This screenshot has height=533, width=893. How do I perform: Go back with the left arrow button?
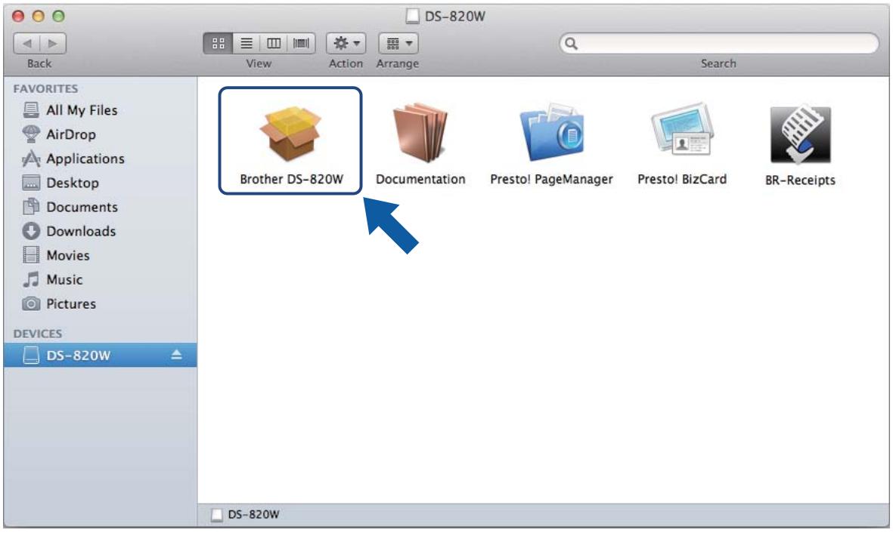pos(26,43)
